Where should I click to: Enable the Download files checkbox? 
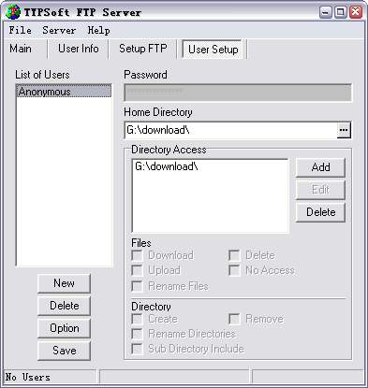137,255
